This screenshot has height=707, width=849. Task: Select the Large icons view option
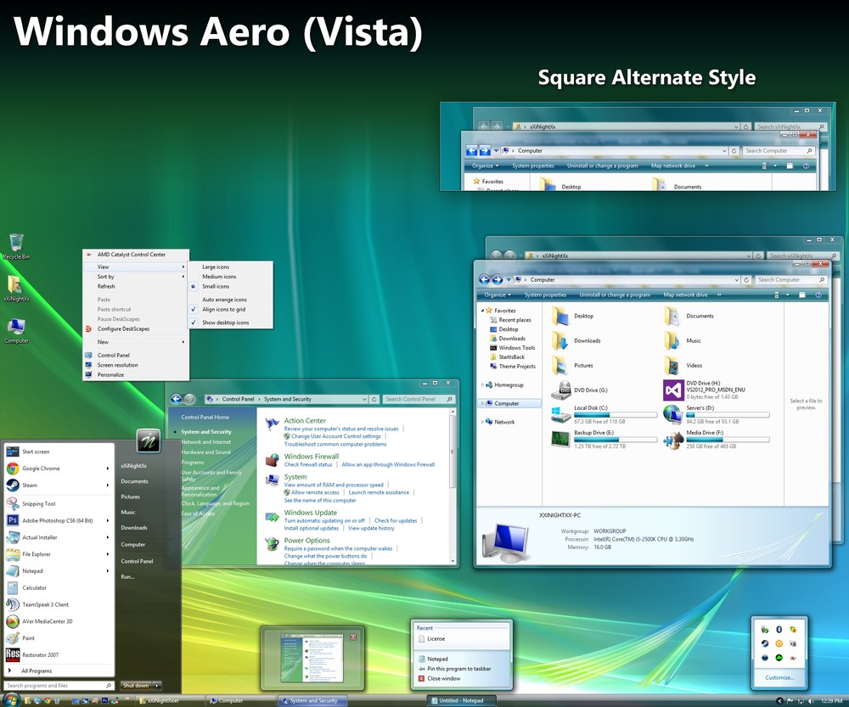231,267
